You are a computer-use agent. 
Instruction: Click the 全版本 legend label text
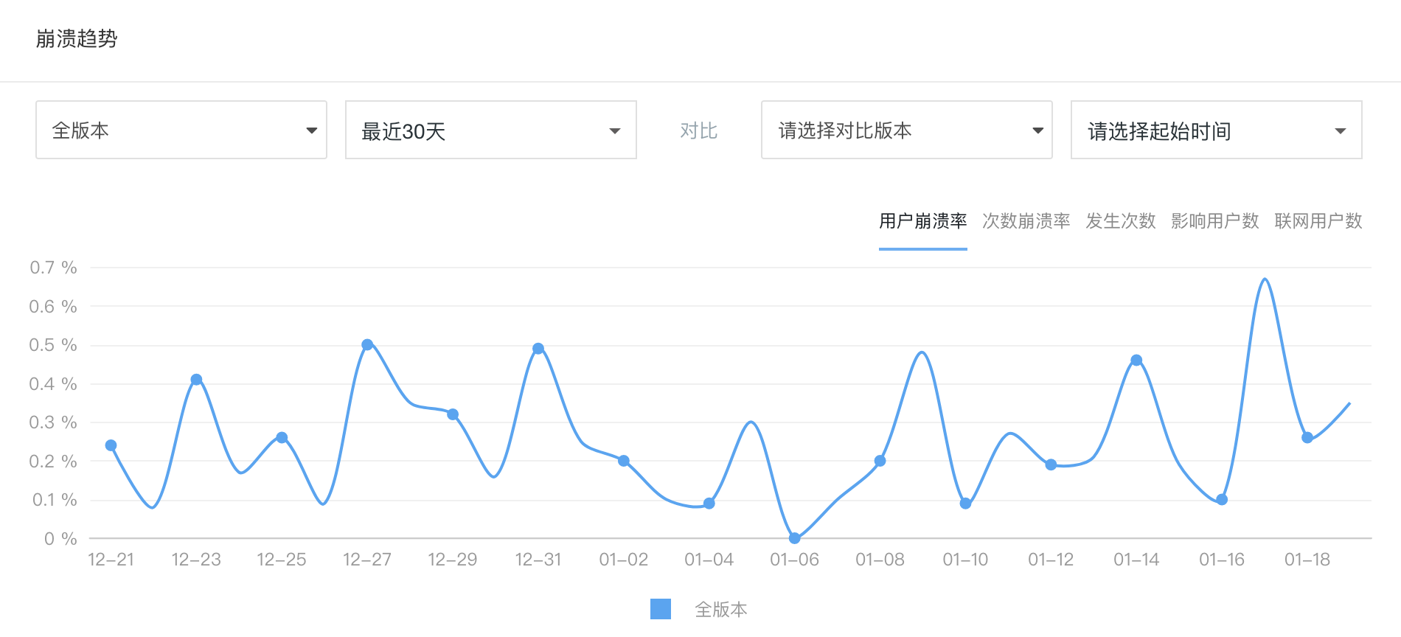720,610
